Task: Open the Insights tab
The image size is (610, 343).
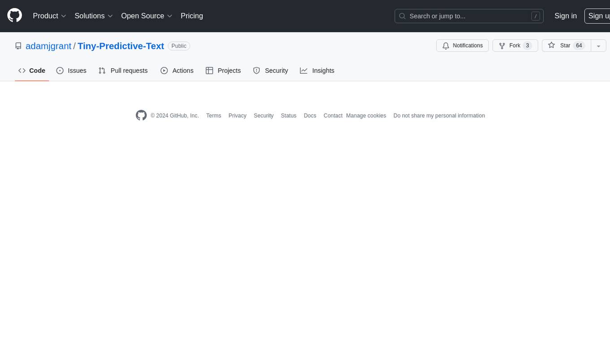Action: (317, 70)
